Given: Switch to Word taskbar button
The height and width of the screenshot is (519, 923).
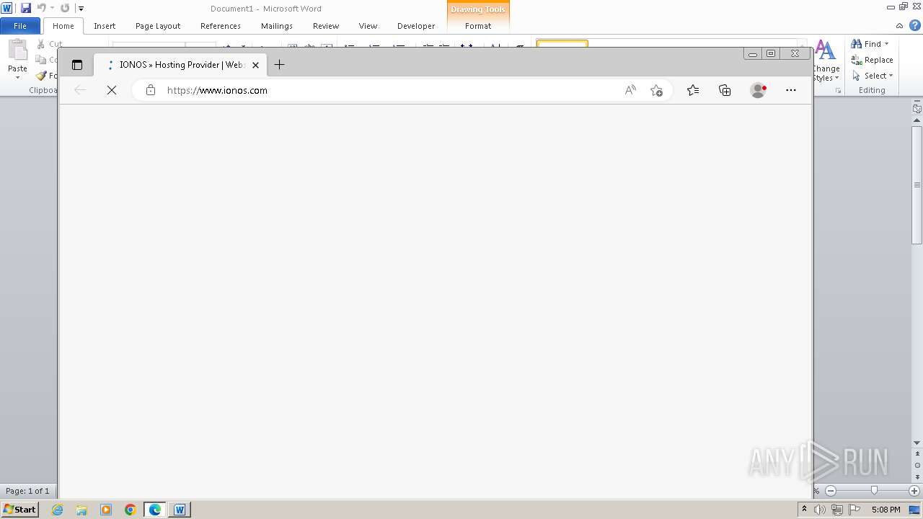Looking at the screenshot, I should pos(180,510).
